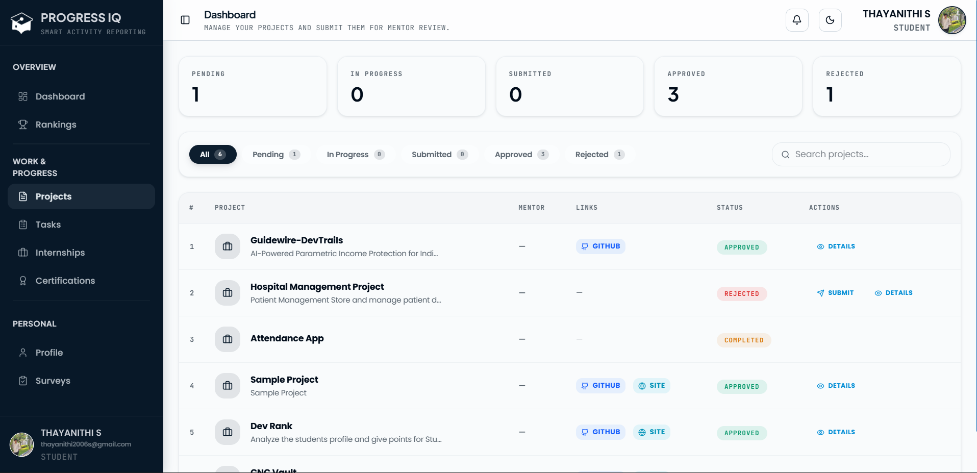Image resolution: width=977 pixels, height=473 pixels.
Task: Open the GitHub link for Sample Project
Action: pyautogui.click(x=600, y=386)
